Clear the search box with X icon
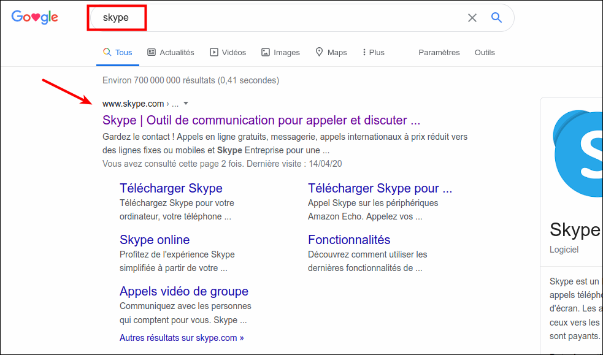Image resolution: width=603 pixels, height=355 pixels. coord(472,18)
